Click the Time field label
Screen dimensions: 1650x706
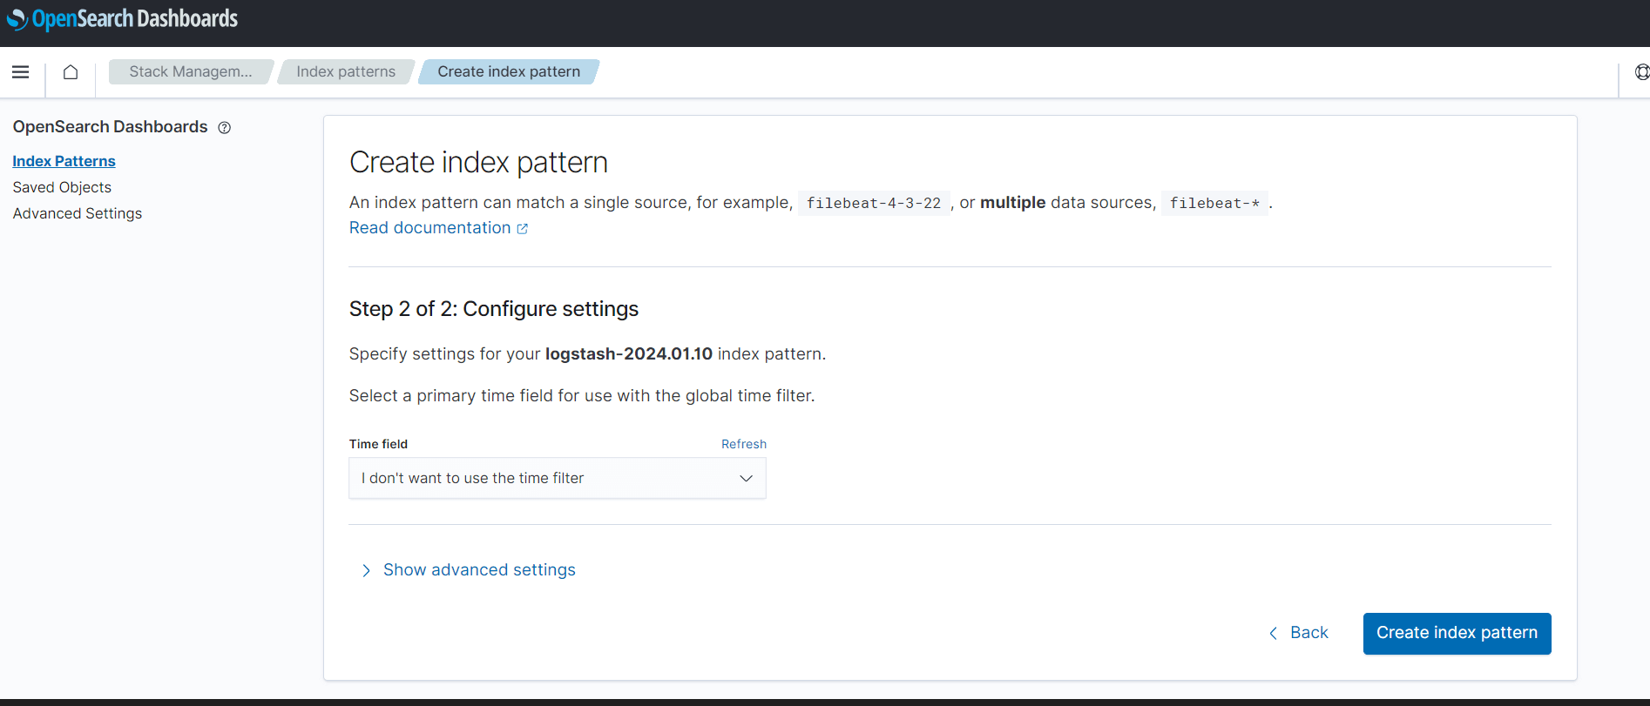[x=379, y=444]
